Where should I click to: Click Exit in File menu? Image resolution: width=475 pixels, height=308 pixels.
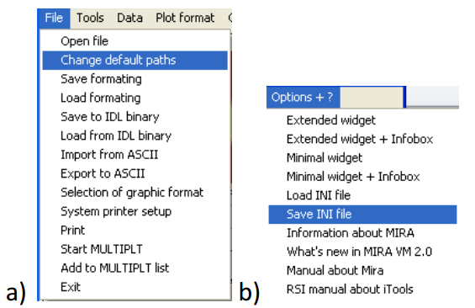point(135,287)
